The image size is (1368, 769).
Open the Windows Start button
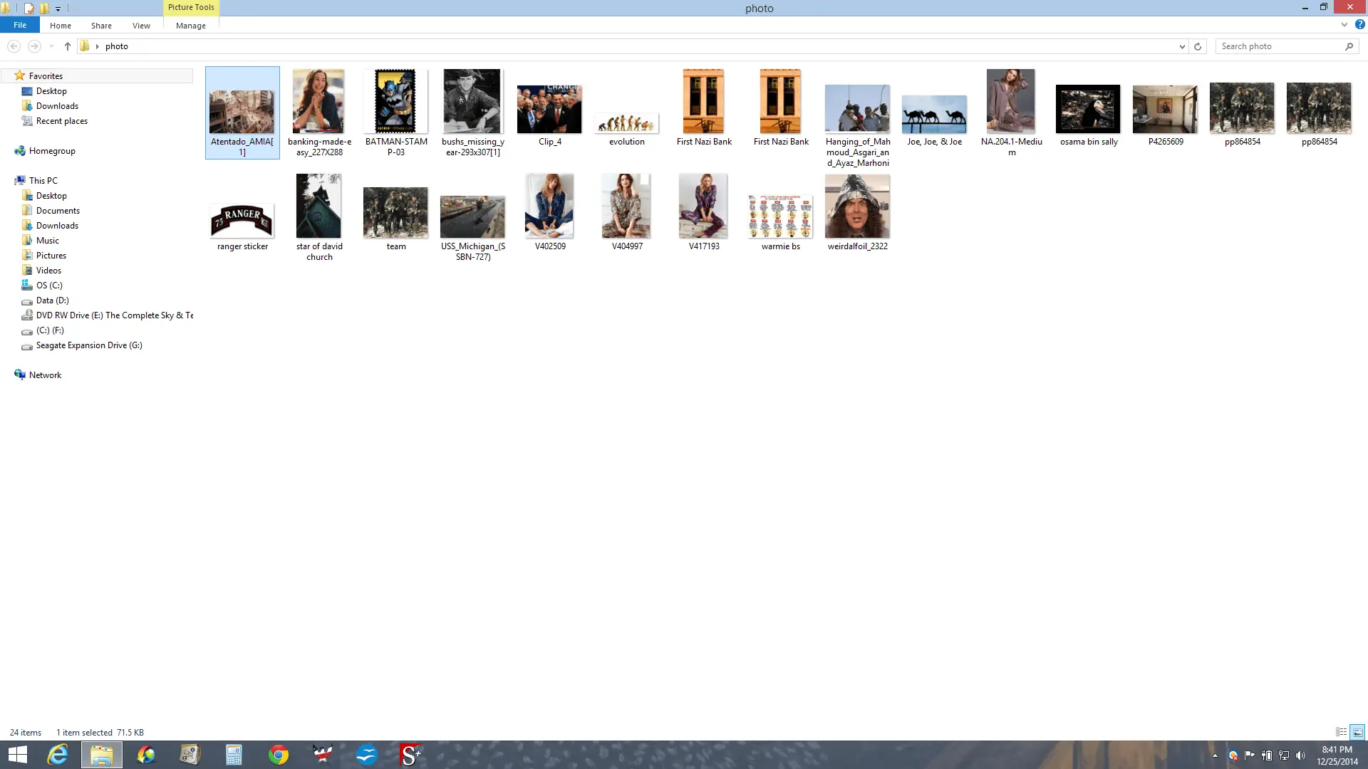pos(17,755)
